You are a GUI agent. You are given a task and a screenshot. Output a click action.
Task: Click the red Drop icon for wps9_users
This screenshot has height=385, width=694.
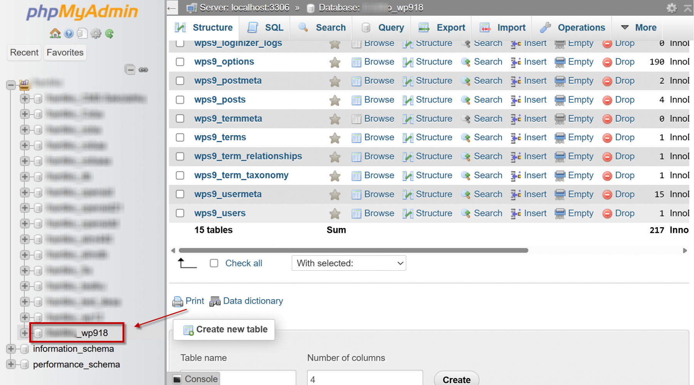[x=607, y=213]
